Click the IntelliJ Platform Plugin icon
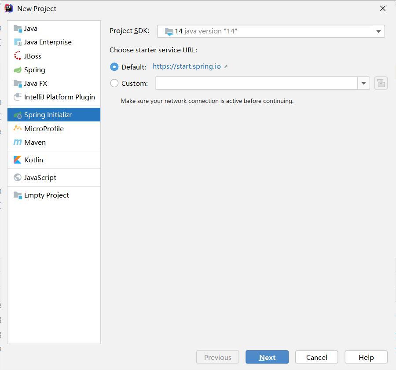Image resolution: width=396 pixels, height=370 pixels. click(18, 97)
